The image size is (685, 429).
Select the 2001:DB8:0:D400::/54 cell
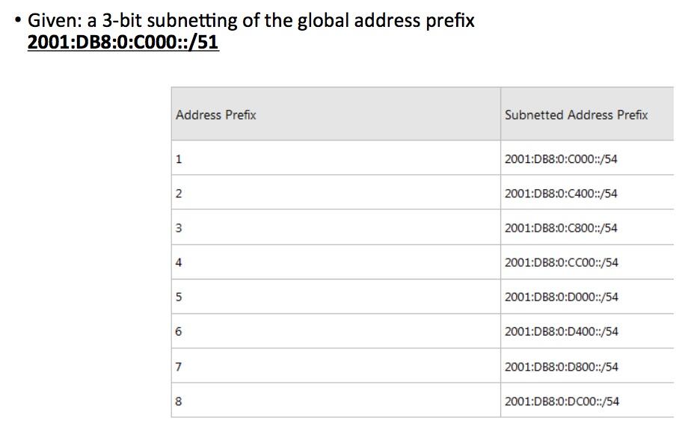pyautogui.click(x=561, y=331)
